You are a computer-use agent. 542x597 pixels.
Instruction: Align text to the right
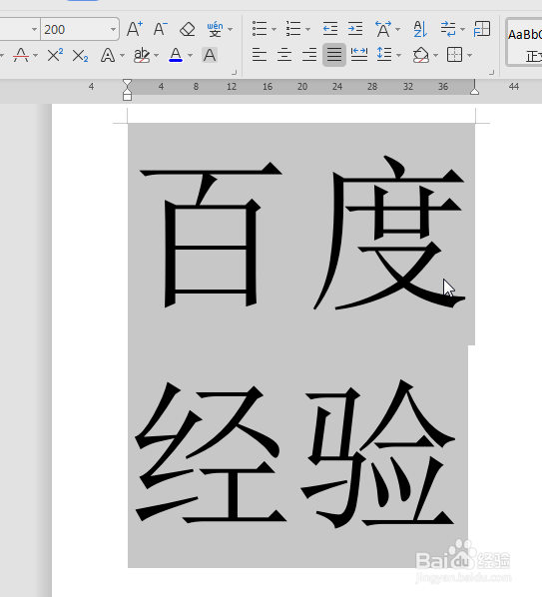[309, 55]
